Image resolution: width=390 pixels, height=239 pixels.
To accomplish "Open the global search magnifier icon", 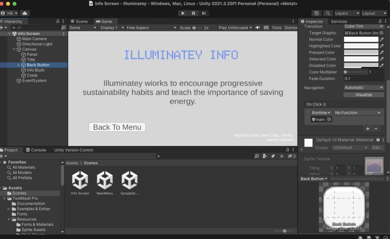I will (x=328, y=13).
